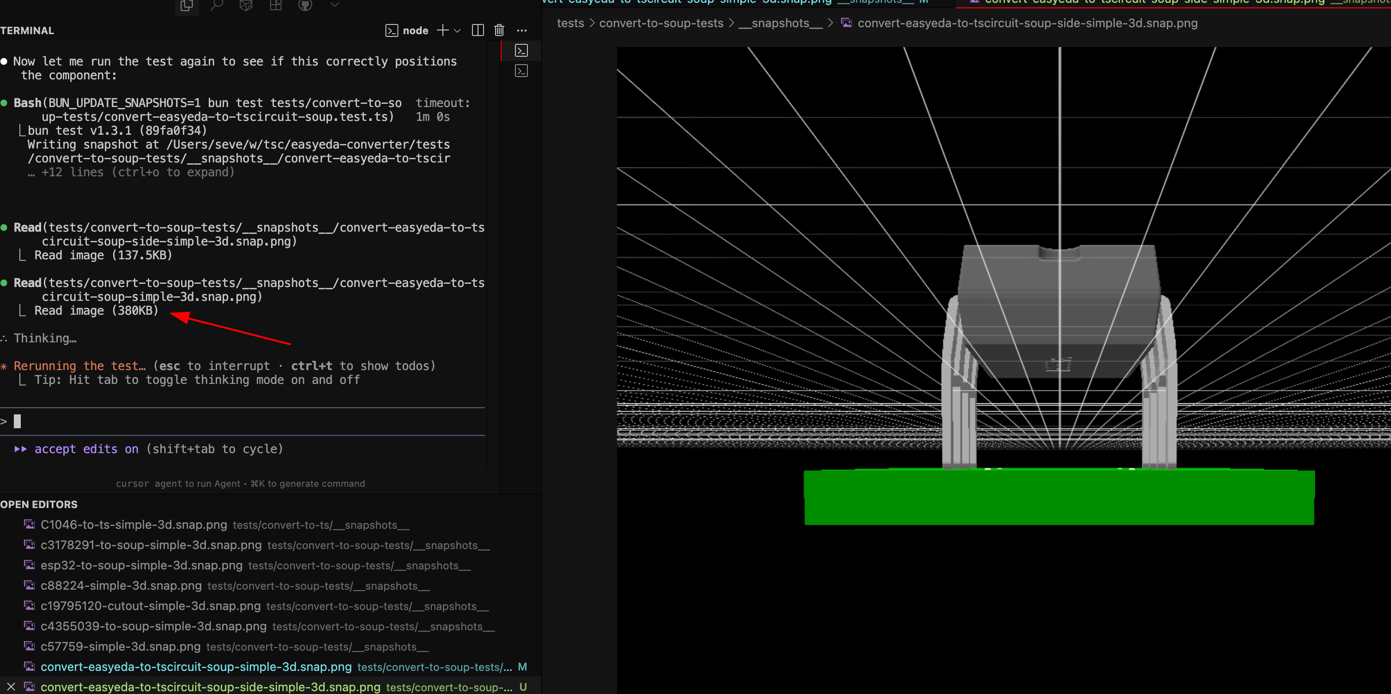Focus the Claude prompt input line
The width and height of the screenshot is (1391, 694).
216,421
